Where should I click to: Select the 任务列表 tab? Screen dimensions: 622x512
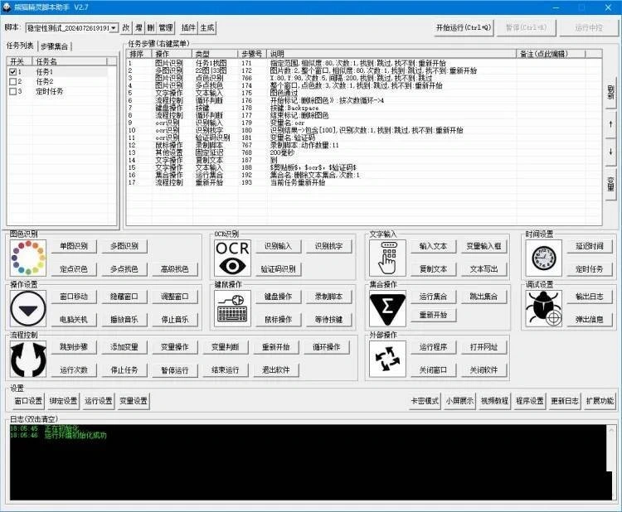click(21, 46)
